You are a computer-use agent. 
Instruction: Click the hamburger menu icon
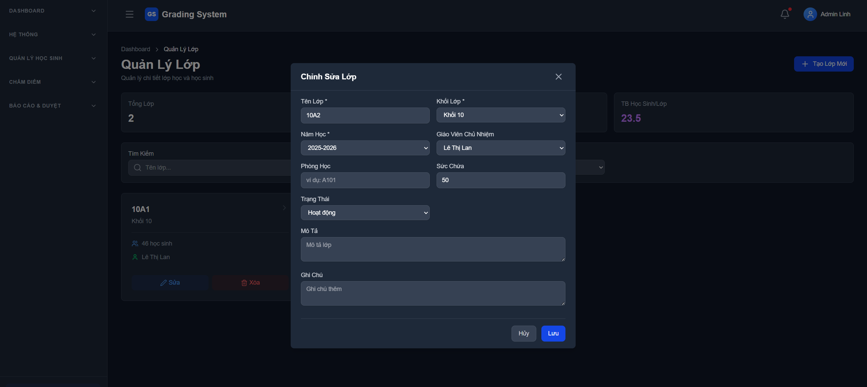[129, 14]
